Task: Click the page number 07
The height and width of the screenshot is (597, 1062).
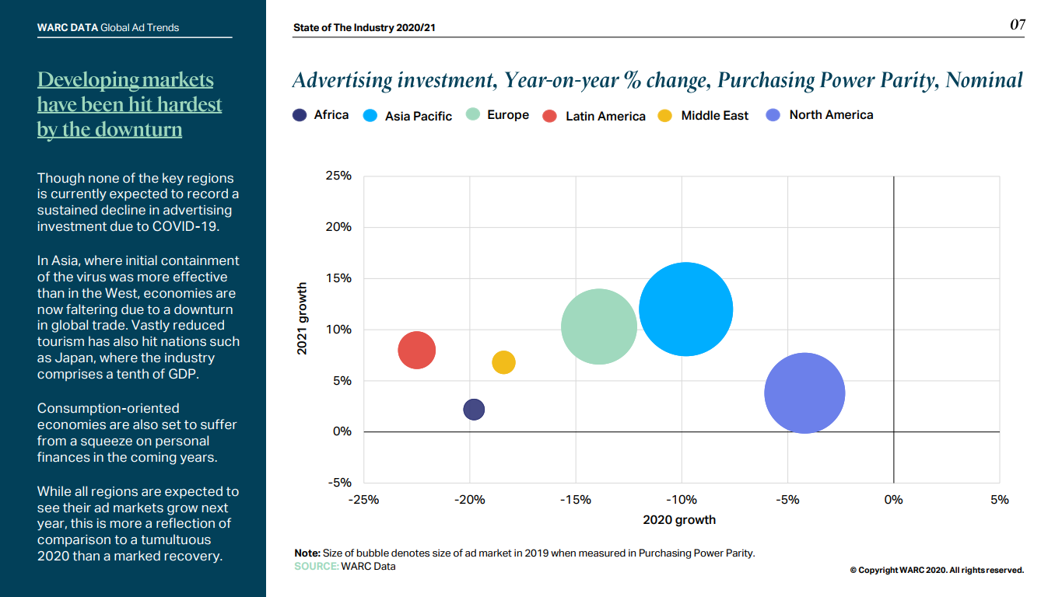Action: coord(1017,25)
